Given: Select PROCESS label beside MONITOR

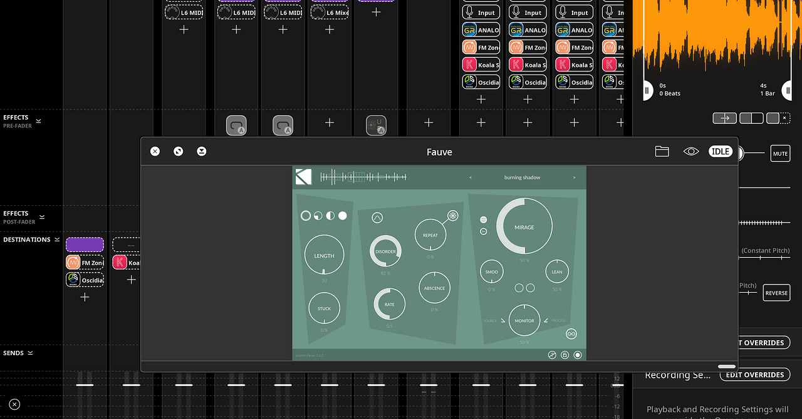Looking at the screenshot, I should coord(558,321).
